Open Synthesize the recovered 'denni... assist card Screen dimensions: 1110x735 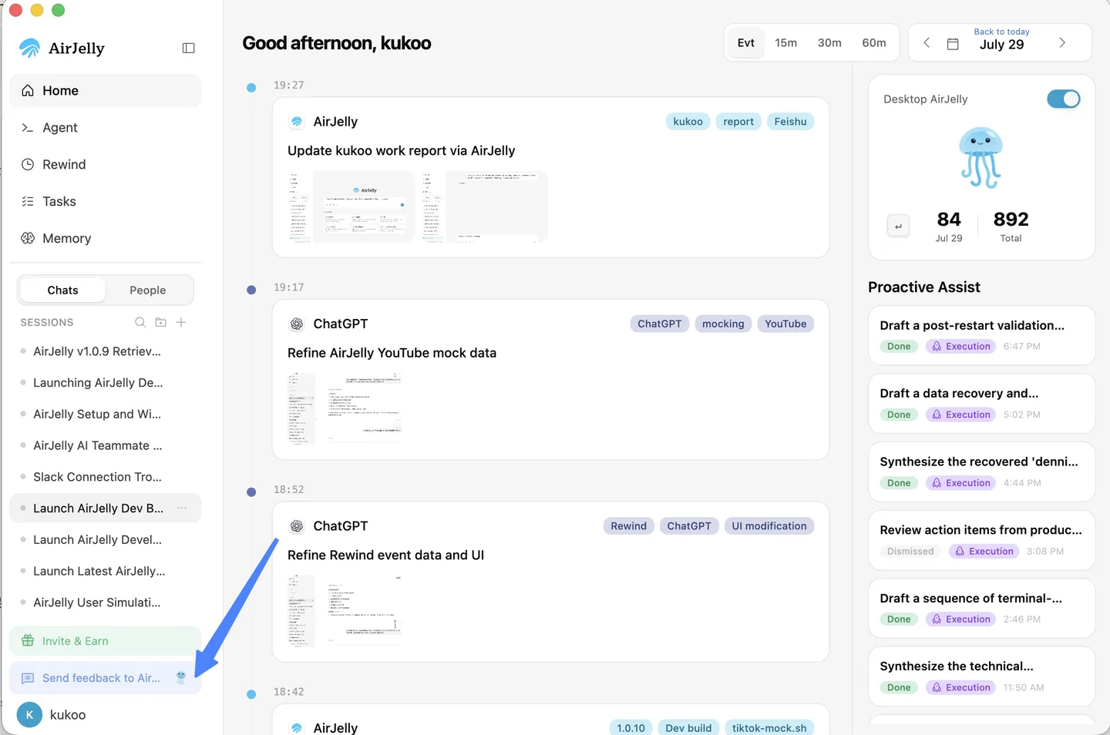point(981,472)
